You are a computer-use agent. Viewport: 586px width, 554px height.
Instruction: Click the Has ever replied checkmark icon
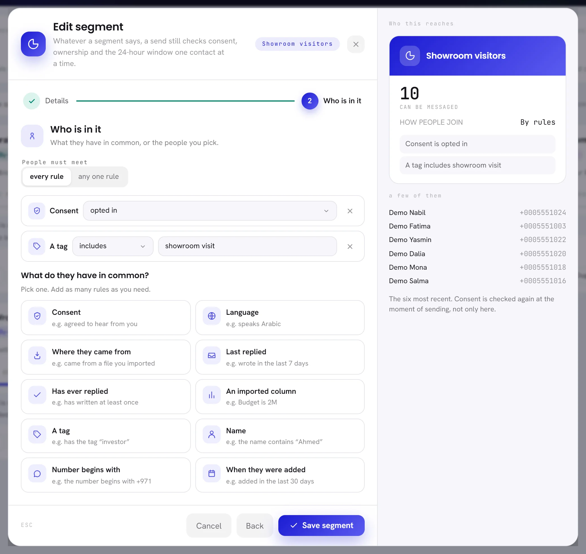tap(37, 395)
